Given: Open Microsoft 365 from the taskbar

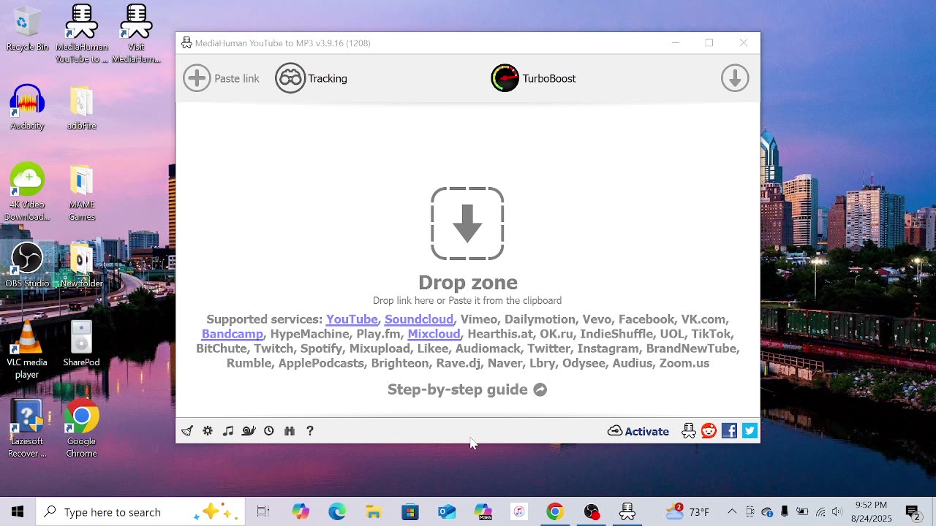Looking at the screenshot, I should tap(483, 512).
